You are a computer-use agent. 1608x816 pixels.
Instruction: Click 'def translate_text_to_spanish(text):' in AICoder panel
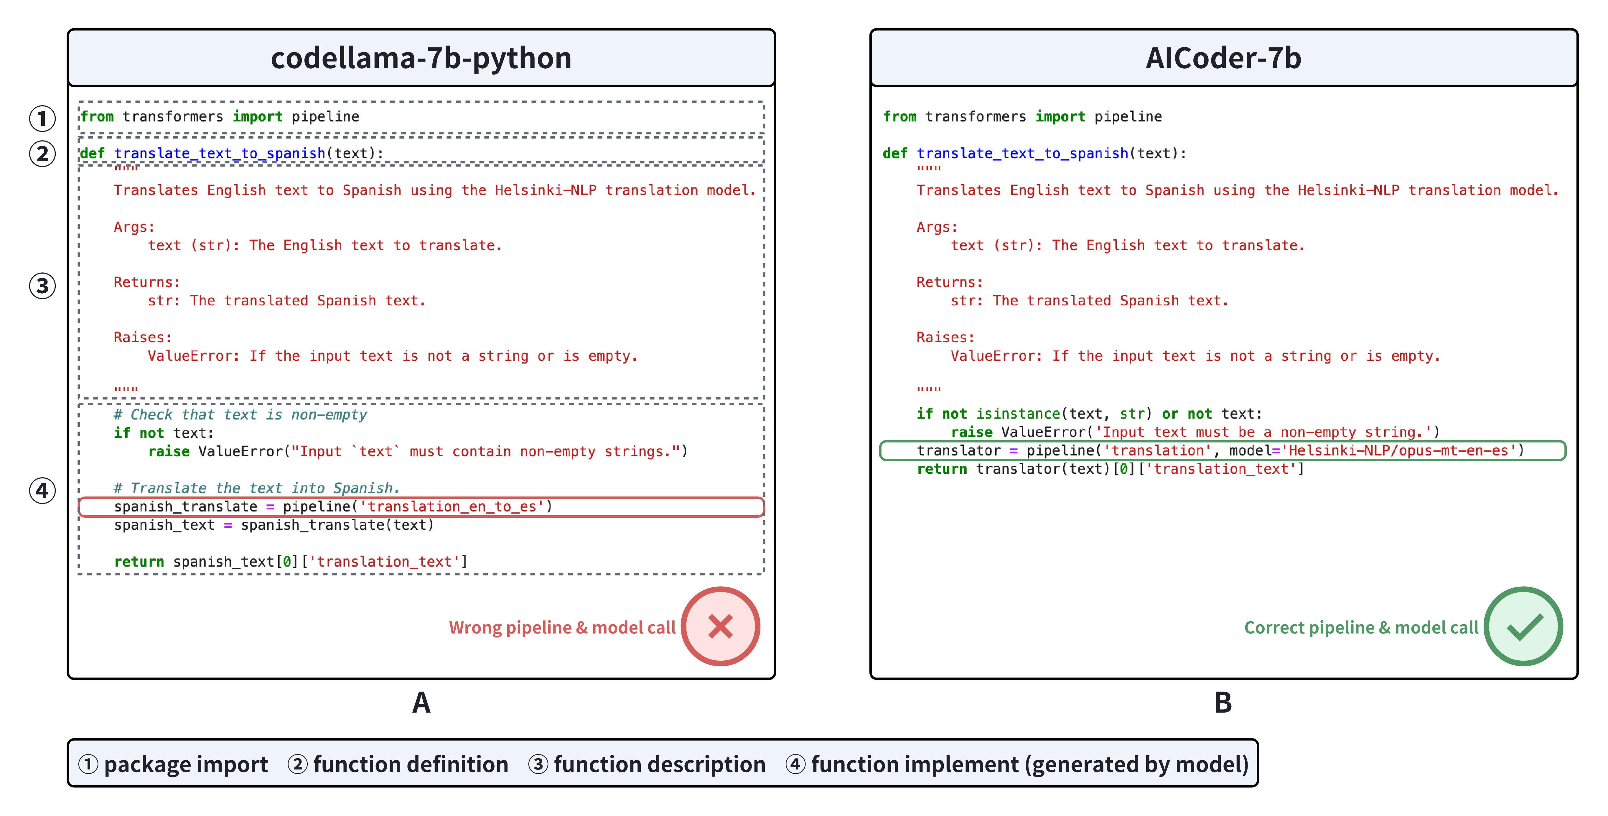tap(1034, 154)
